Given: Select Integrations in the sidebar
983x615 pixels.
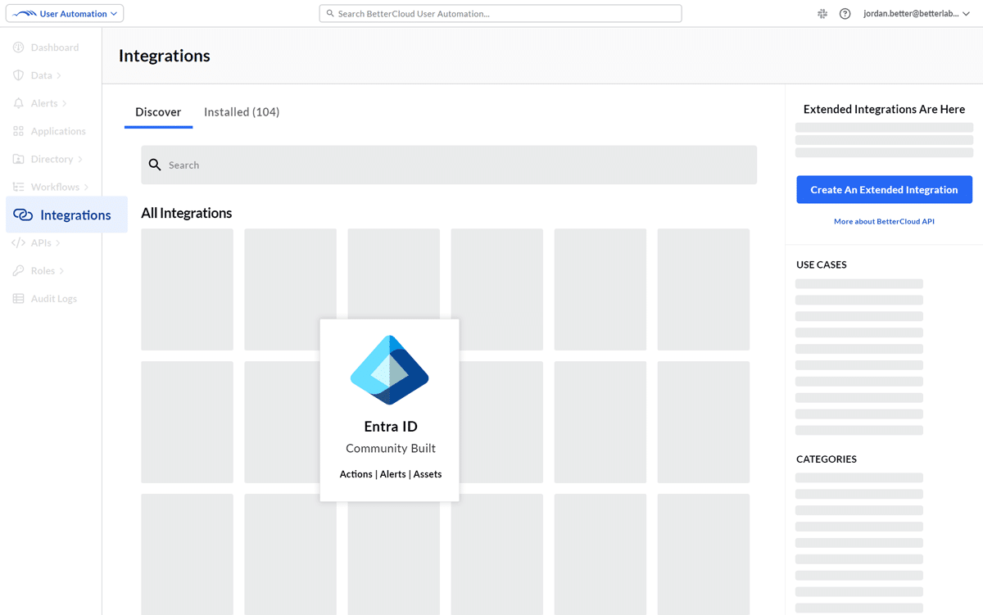Looking at the screenshot, I should point(66,215).
